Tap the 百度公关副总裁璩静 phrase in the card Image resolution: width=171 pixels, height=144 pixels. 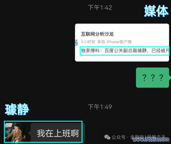[126, 51]
